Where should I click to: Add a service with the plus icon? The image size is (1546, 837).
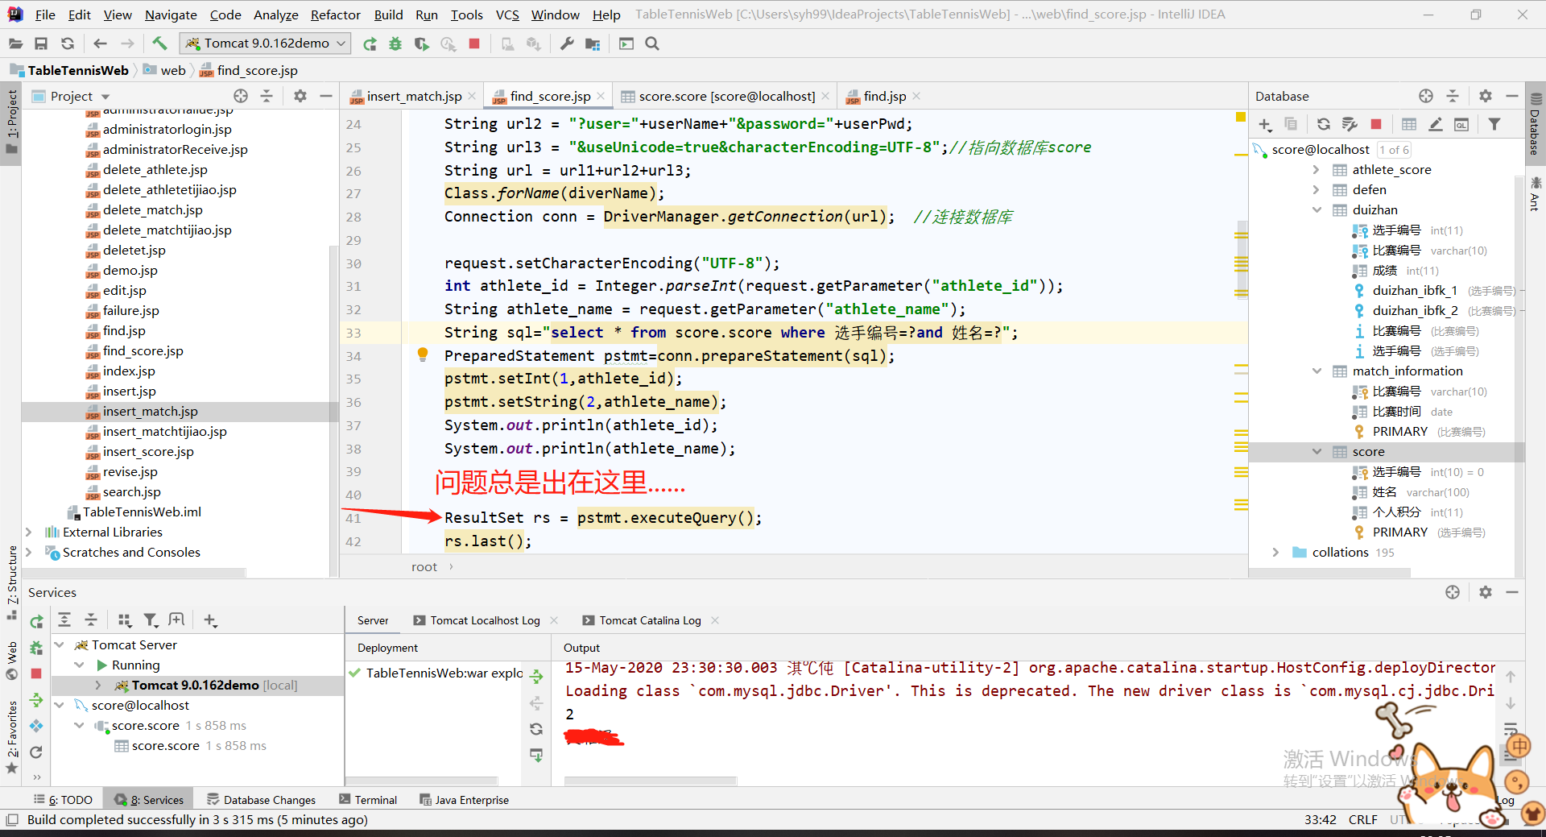click(x=210, y=619)
